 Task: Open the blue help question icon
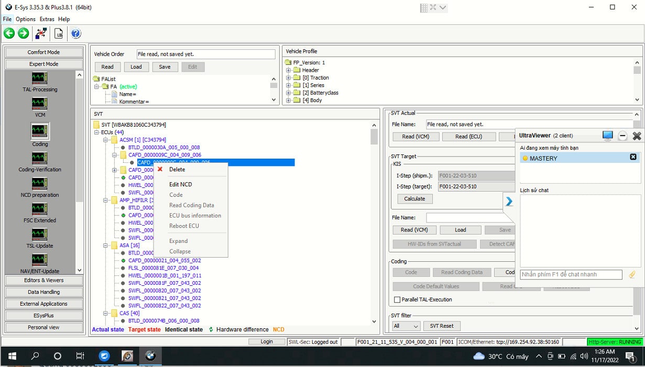point(76,34)
